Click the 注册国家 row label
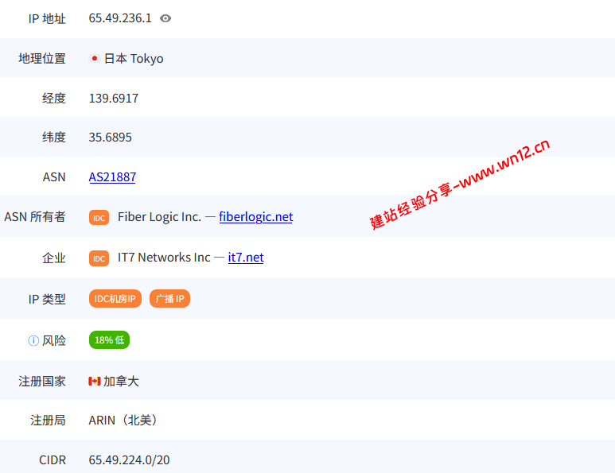The width and height of the screenshot is (615, 473). (42, 381)
